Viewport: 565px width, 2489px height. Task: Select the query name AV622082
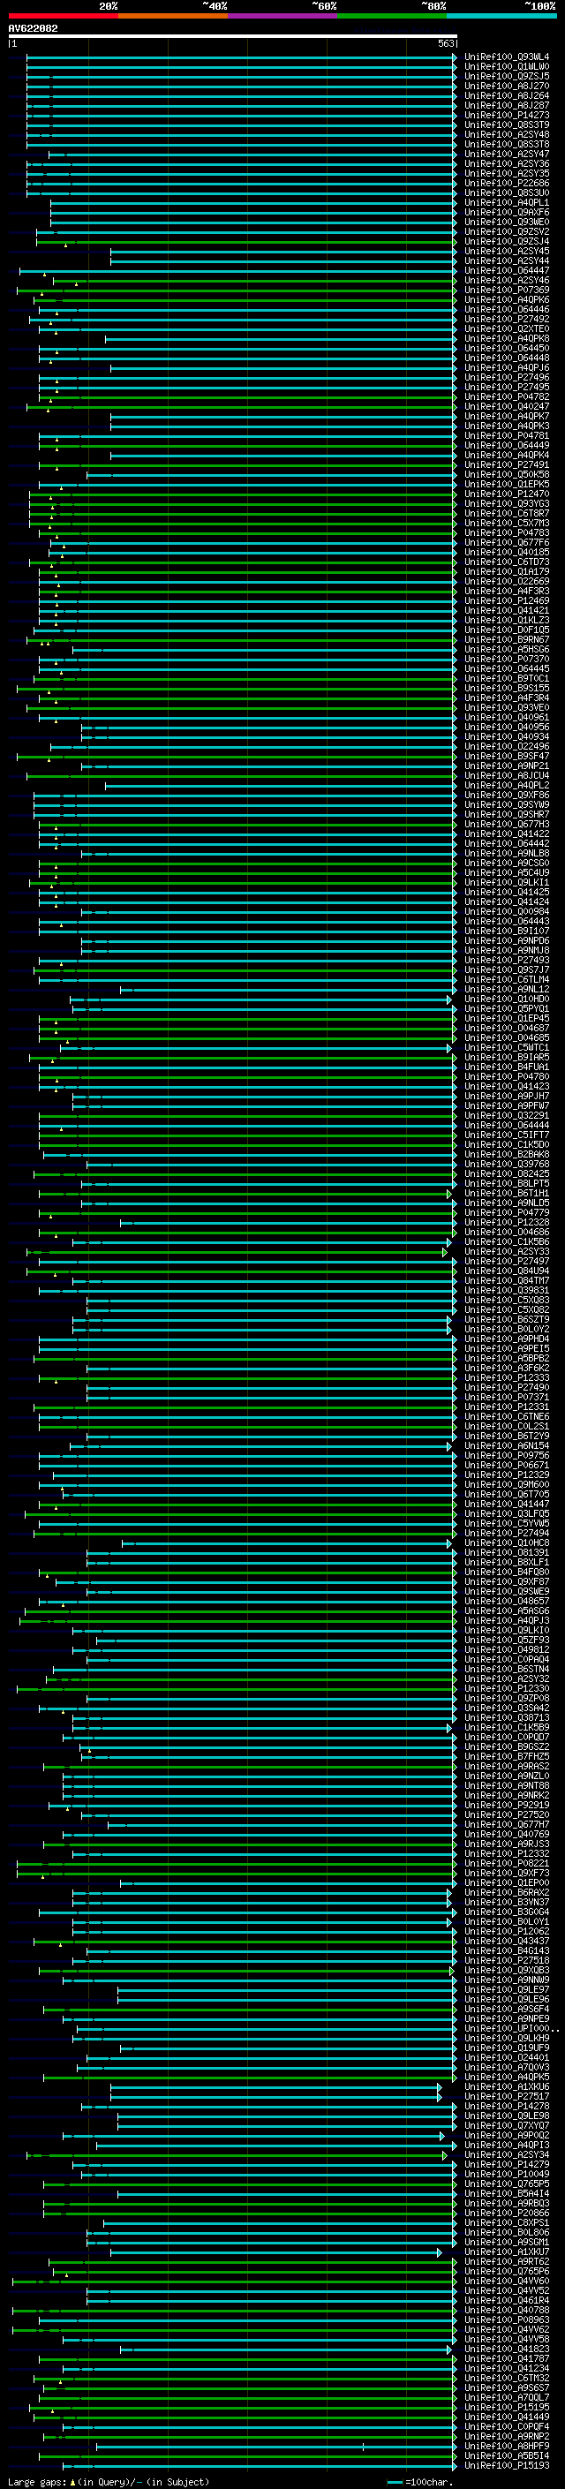click(x=33, y=29)
